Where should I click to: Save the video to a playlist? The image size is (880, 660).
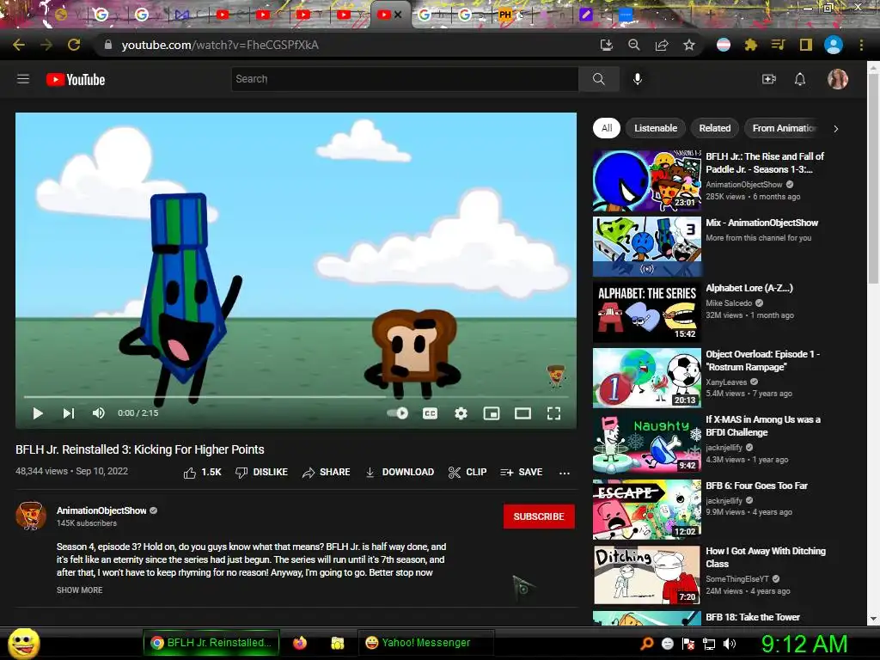(522, 473)
